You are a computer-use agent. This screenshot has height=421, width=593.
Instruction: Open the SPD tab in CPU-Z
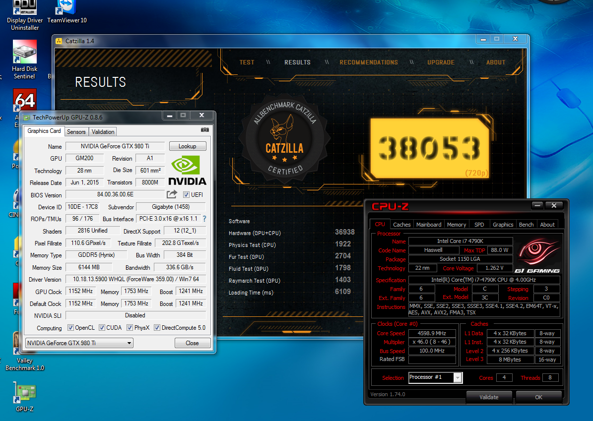point(479,225)
